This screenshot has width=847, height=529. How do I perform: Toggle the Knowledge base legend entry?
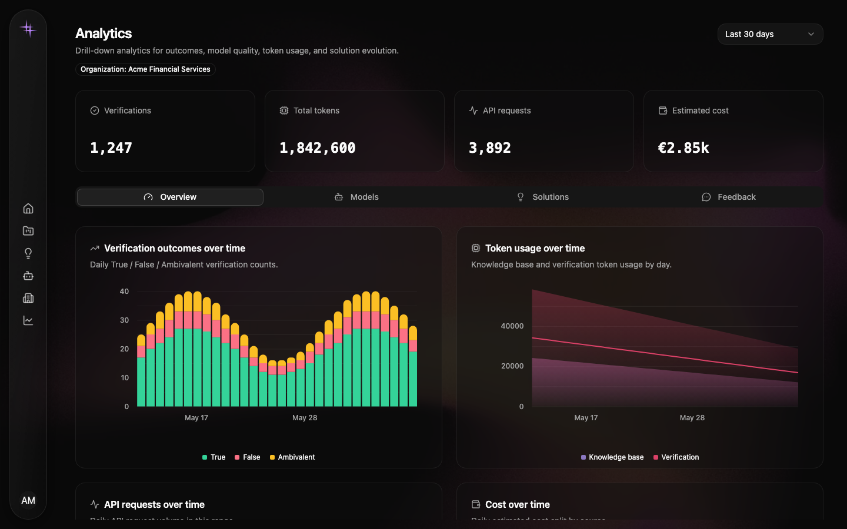pos(612,457)
